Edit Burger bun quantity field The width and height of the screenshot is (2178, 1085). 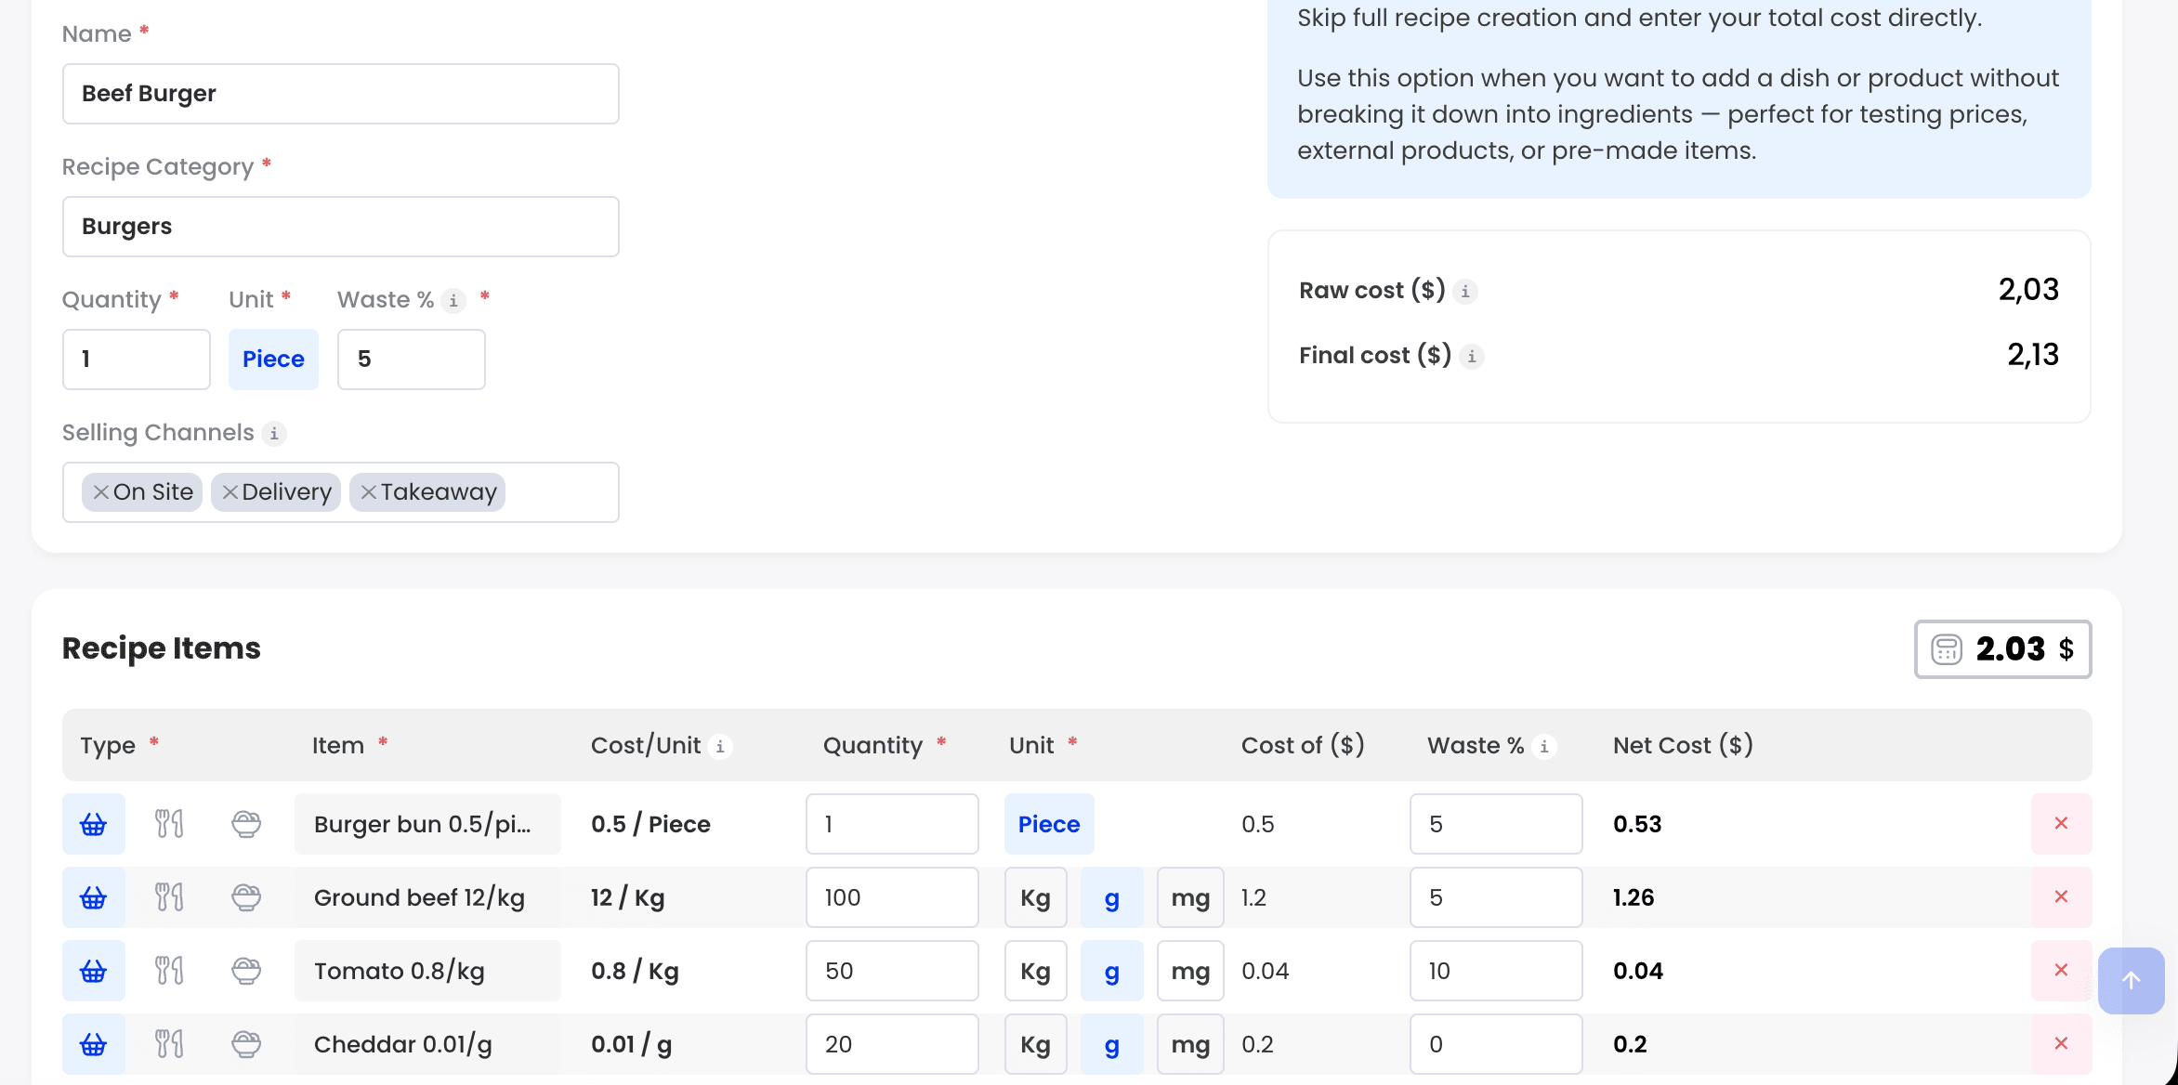point(892,824)
